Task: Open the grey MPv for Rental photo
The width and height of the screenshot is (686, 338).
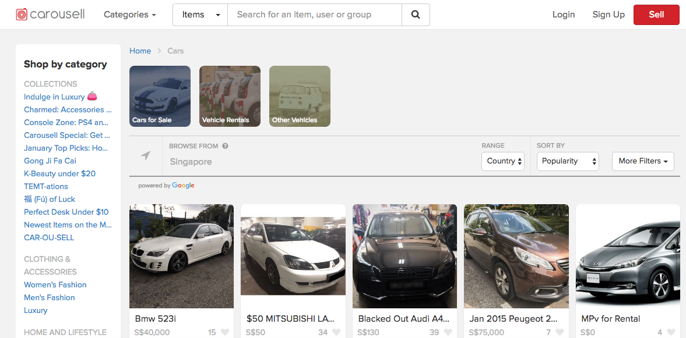Action: point(628,257)
